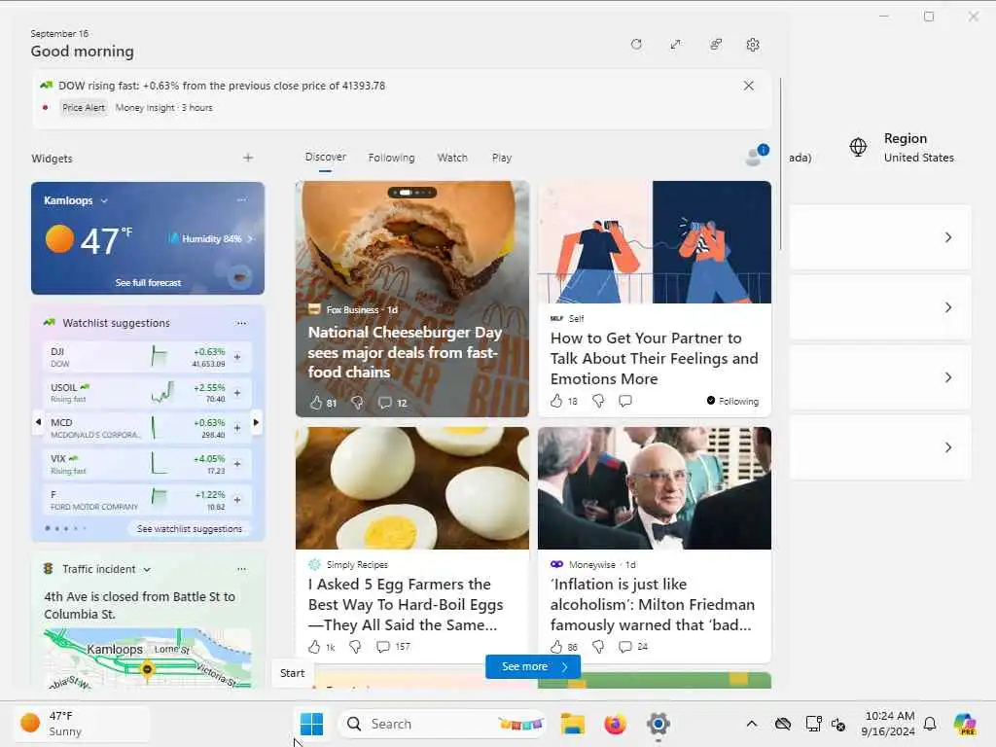Show hidden system tray icons
Screen dimensions: 996x747
click(752, 724)
